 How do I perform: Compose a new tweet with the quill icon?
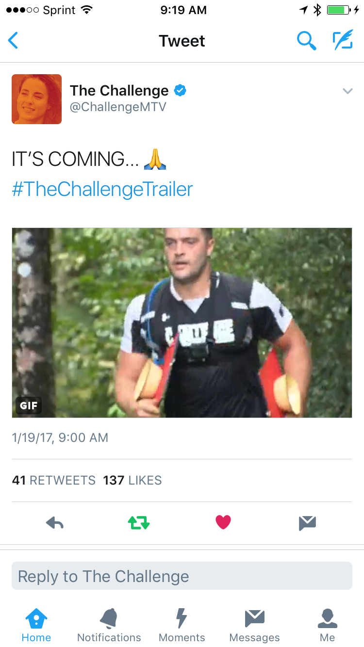(343, 41)
